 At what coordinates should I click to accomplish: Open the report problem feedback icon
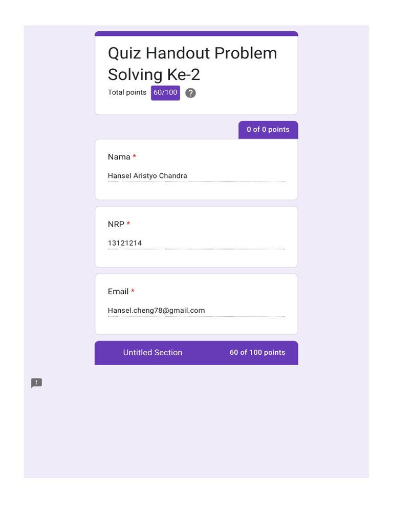[36, 382]
